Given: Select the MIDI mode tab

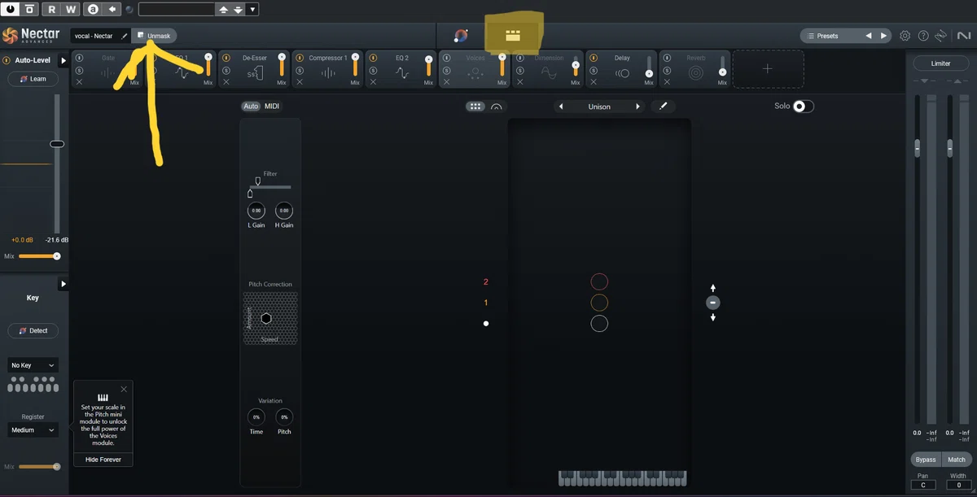Looking at the screenshot, I should click(x=271, y=107).
